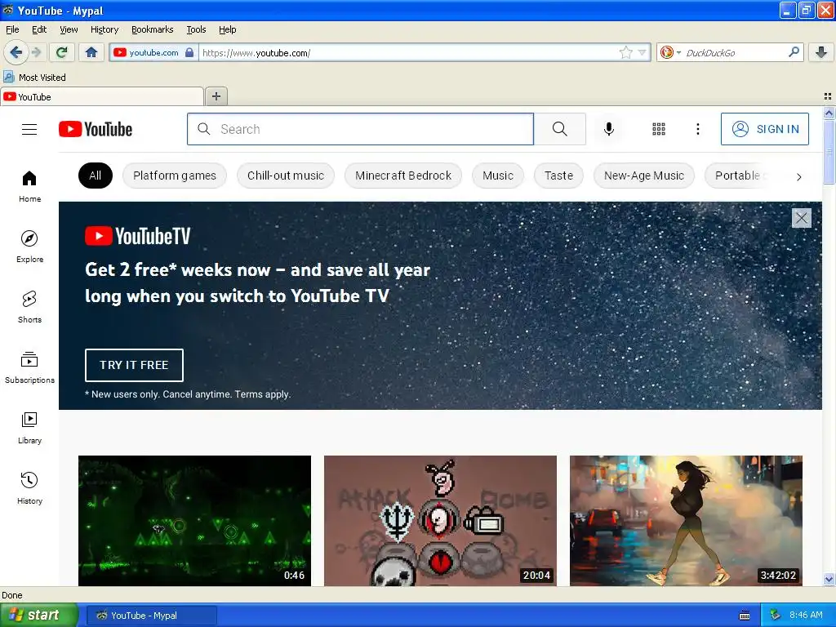Open the File menu

click(x=12, y=29)
